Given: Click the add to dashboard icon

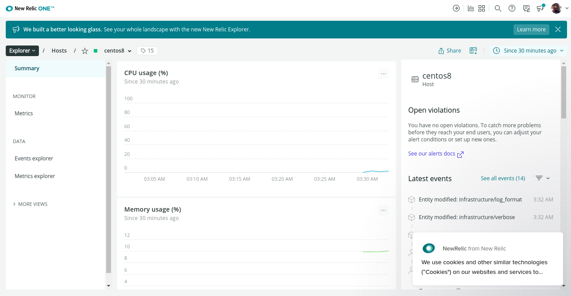Looking at the screenshot, I should click(473, 51).
